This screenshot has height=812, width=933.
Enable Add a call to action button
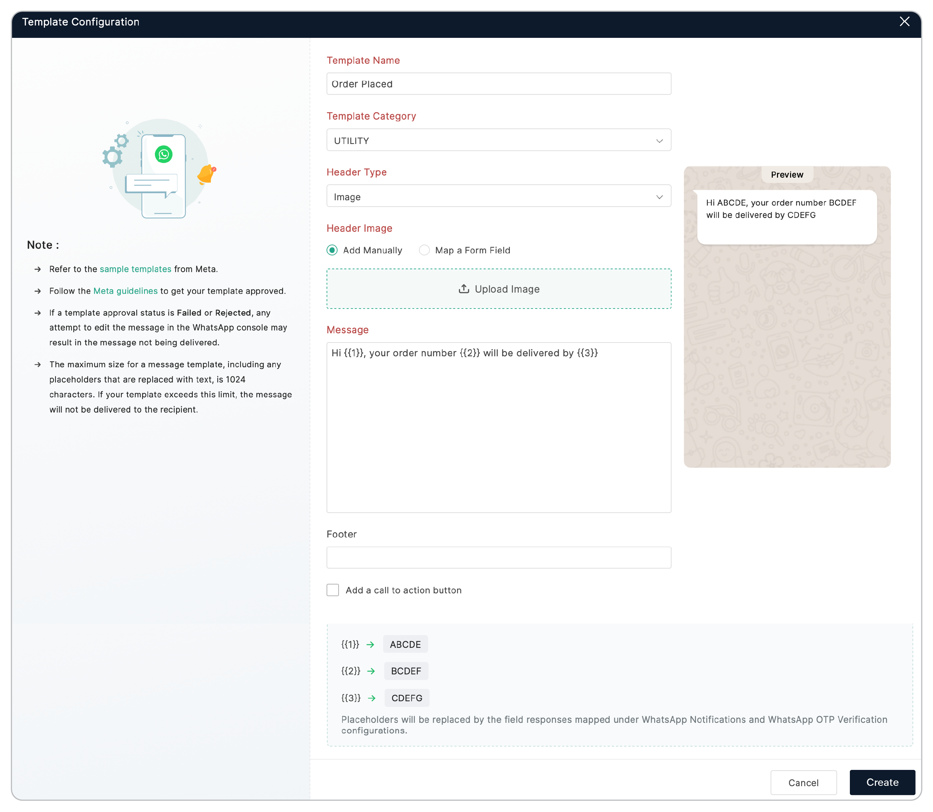click(x=333, y=589)
